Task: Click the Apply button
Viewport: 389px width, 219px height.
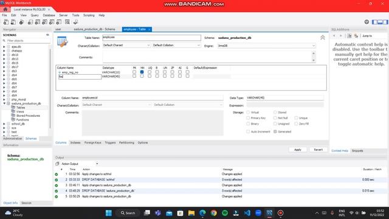Action: (x=298, y=150)
